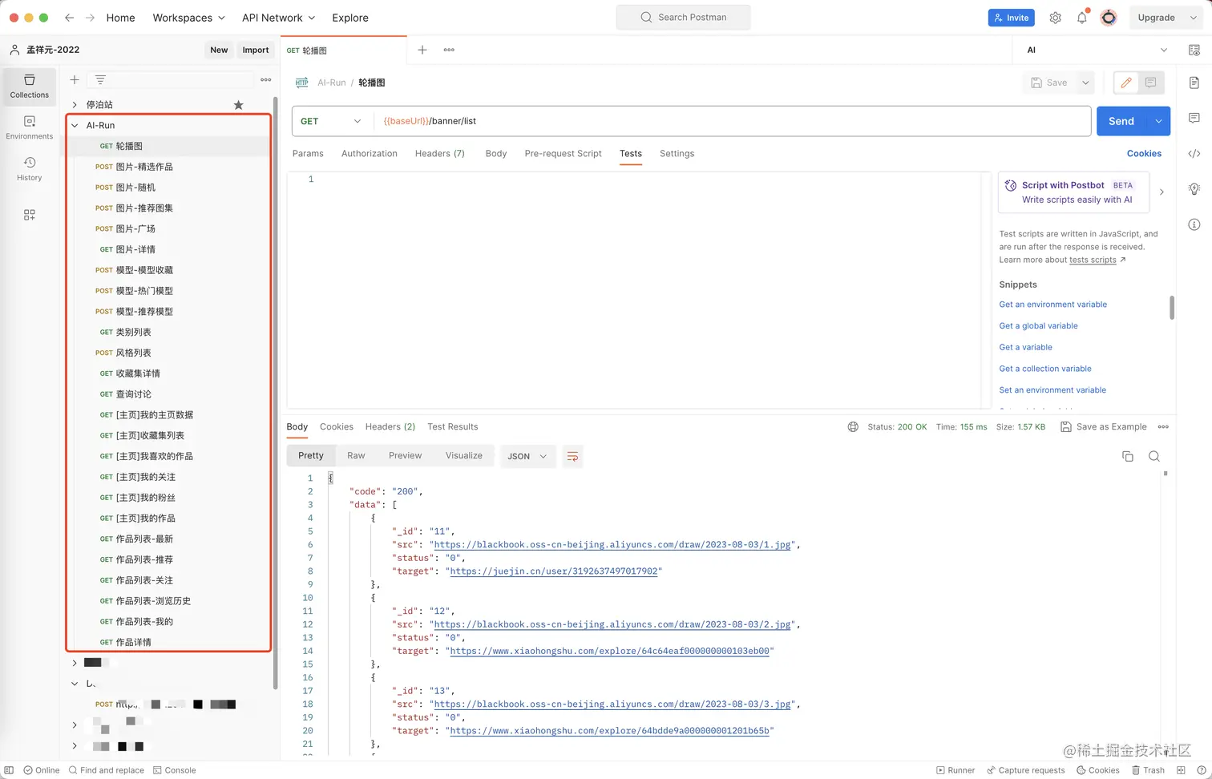The height and width of the screenshot is (779, 1212).
Task: Switch to the Headers (7) tab
Action: (439, 154)
